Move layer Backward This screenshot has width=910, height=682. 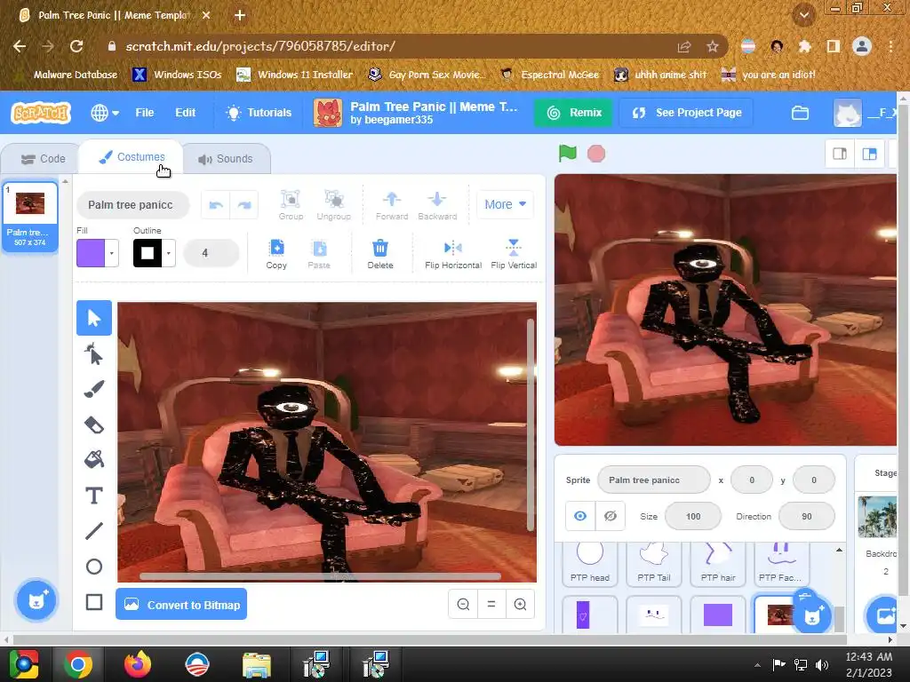437,205
